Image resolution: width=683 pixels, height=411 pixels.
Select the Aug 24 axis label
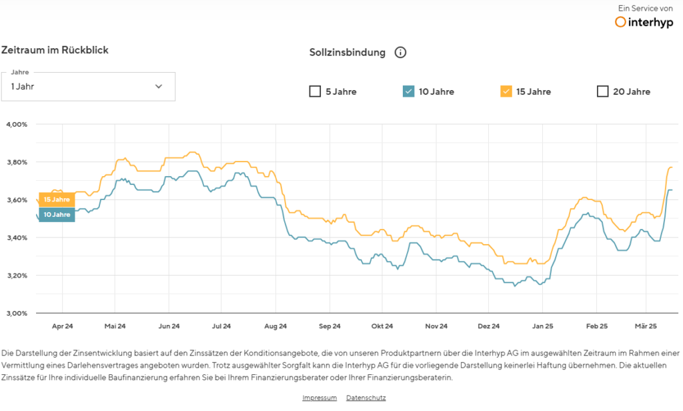click(275, 326)
